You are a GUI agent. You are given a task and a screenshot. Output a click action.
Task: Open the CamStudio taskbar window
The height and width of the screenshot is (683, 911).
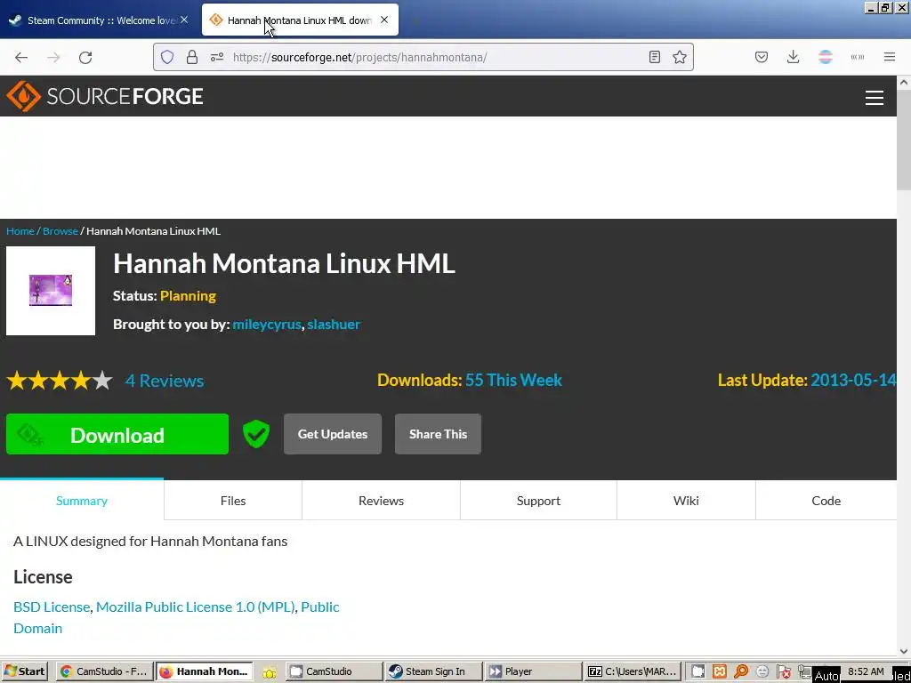pyautogui.click(x=335, y=671)
